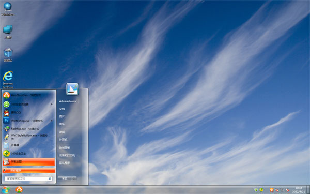Click the magnifier icon in search box

[x=50, y=178]
